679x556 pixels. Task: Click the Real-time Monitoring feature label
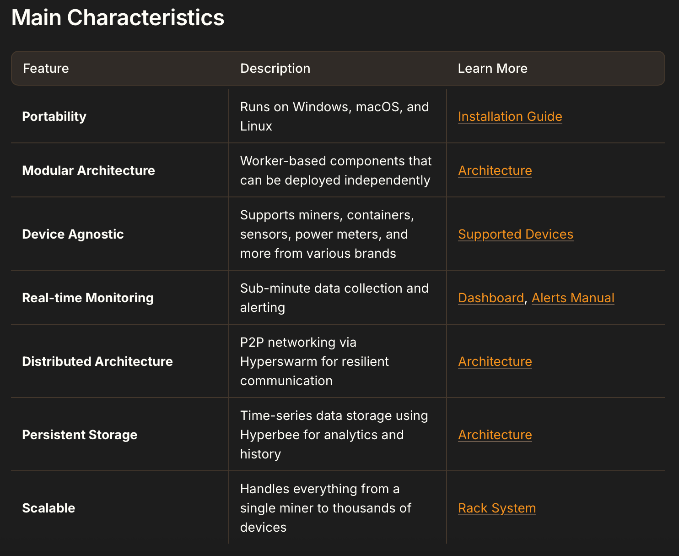87,298
